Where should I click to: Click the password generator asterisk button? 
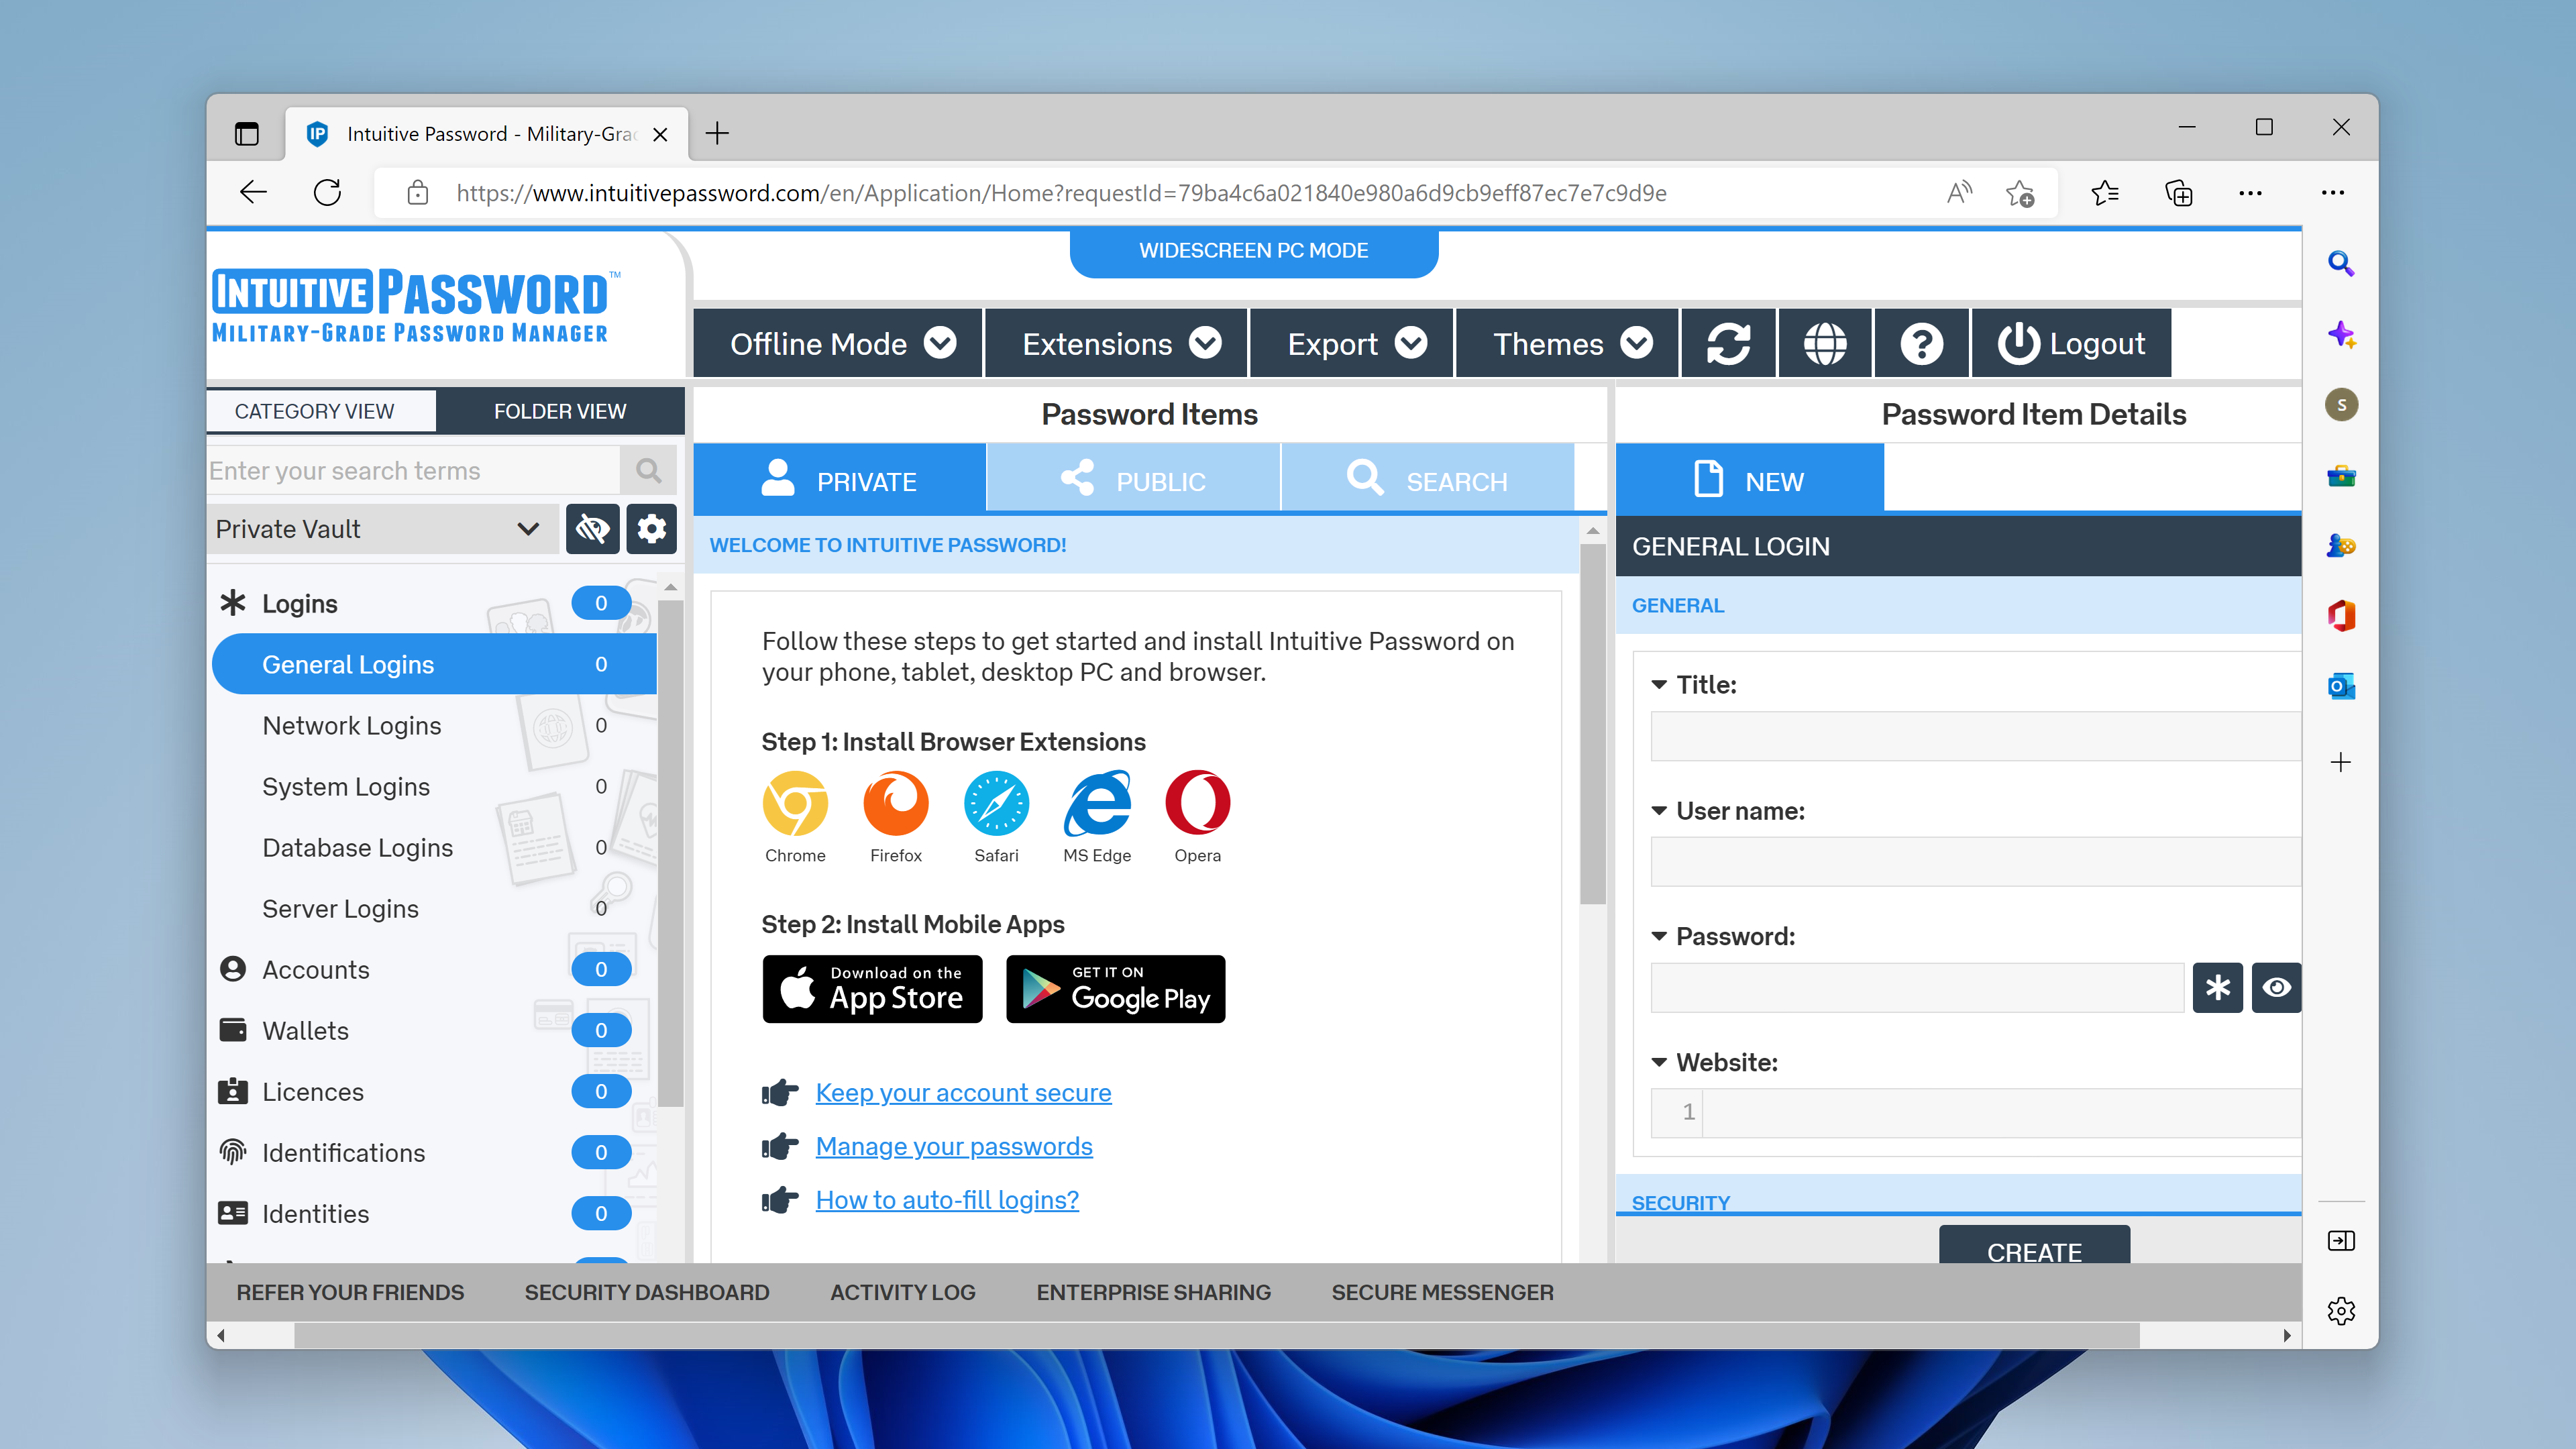2217,987
